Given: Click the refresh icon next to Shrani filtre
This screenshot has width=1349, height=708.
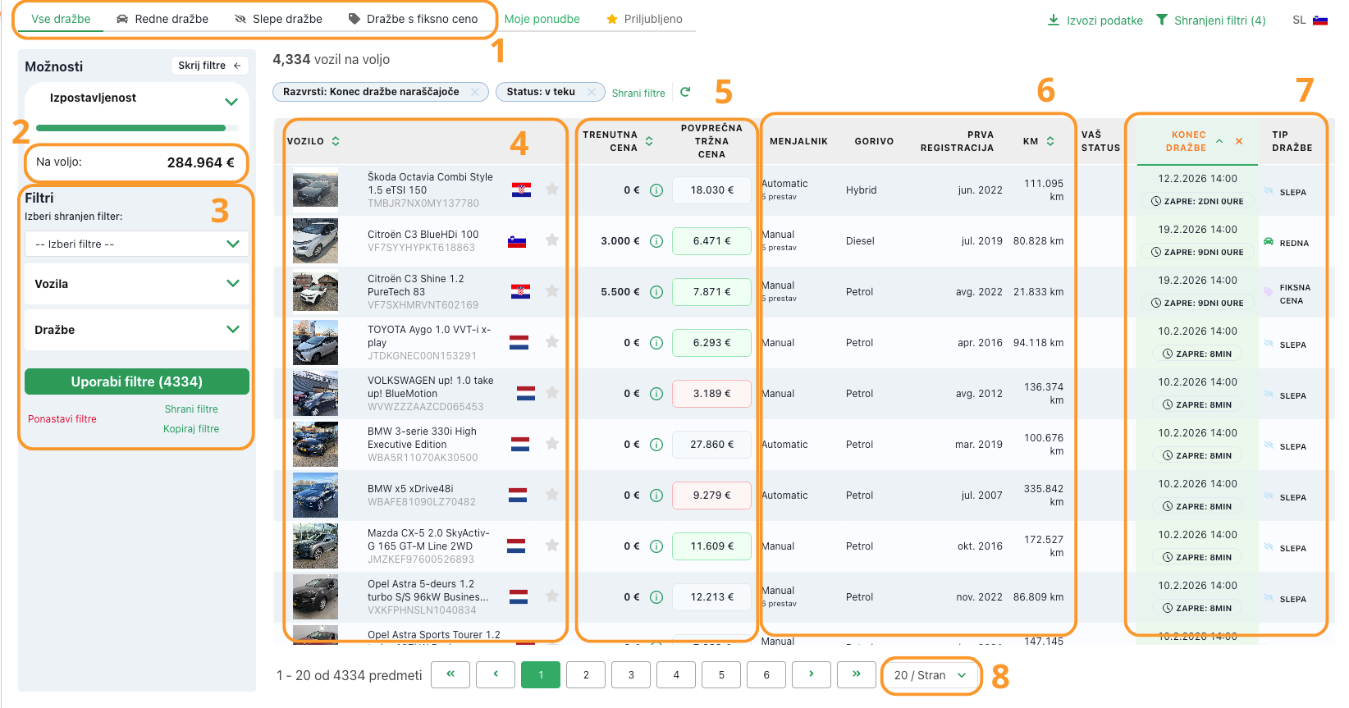Looking at the screenshot, I should [685, 92].
